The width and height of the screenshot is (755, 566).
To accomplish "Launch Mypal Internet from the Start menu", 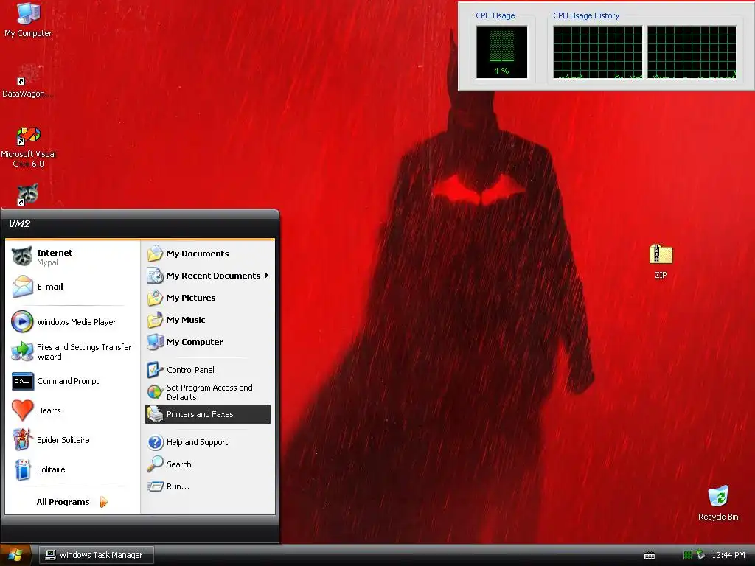I will 72,257.
